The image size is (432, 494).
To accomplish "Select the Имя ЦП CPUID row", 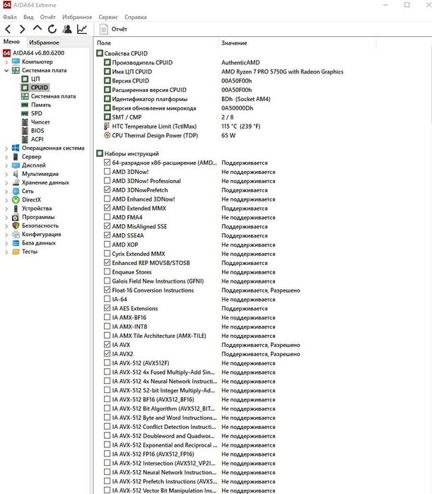I will click(x=223, y=71).
